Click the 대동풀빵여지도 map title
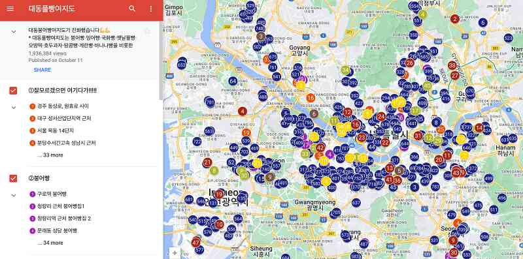Viewport: 523px width, 259px height. (x=52, y=9)
